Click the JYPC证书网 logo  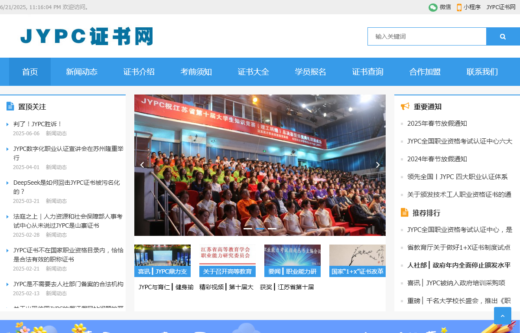(87, 36)
